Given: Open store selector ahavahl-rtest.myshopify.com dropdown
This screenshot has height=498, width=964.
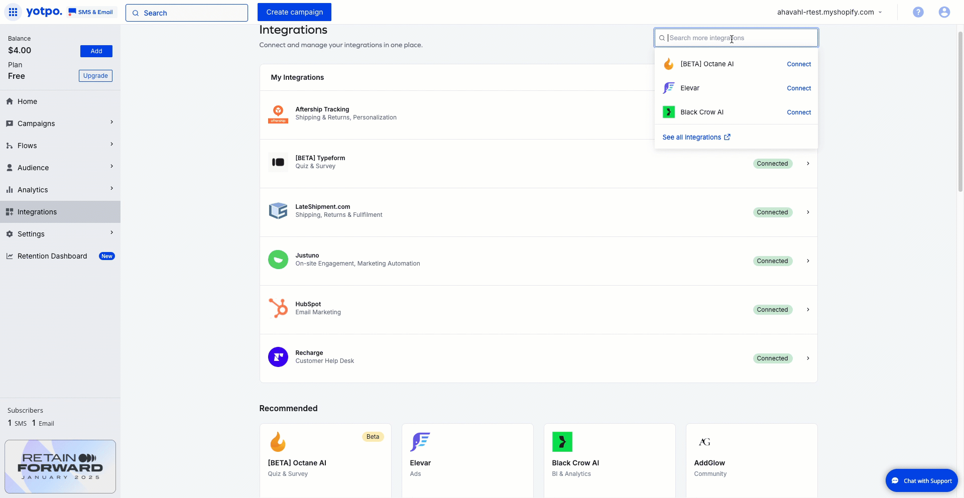Looking at the screenshot, I should click(829, 12).
